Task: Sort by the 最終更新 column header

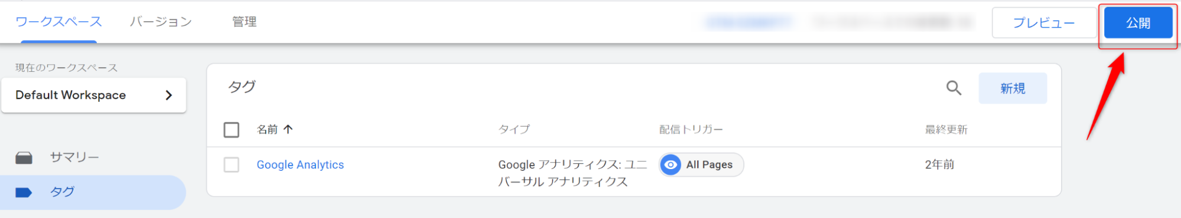Action: point(946,130)
